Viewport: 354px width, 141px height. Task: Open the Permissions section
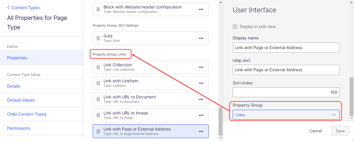(x=42, y=128)
